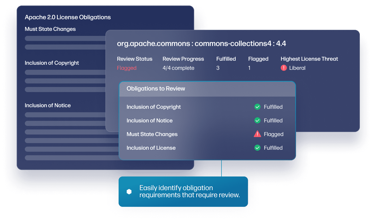This screenshot has height=223, width=372.
Task: Open the Inclusion of Copyright obligation row
Action: (207, 107)
